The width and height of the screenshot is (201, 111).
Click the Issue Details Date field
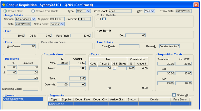click(x=23, y=24)
